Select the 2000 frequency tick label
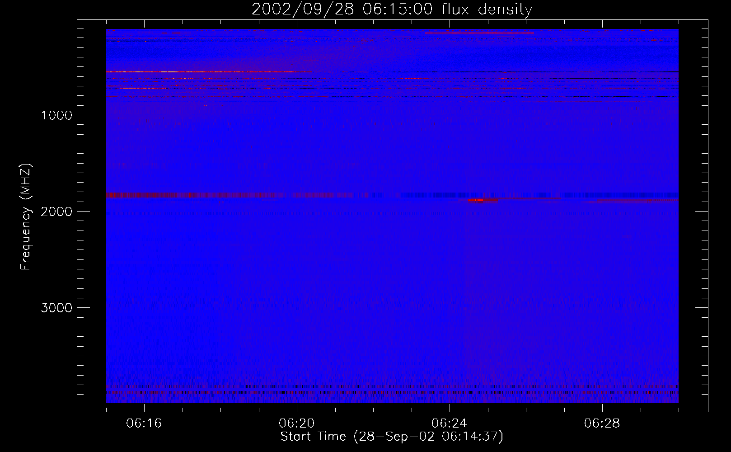This screenshot has height=452, width=731. click(x=56, y=212)
